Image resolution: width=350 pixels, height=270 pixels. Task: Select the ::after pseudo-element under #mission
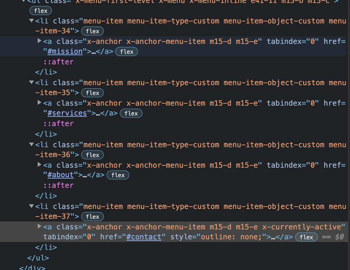(x=59, y=62)
